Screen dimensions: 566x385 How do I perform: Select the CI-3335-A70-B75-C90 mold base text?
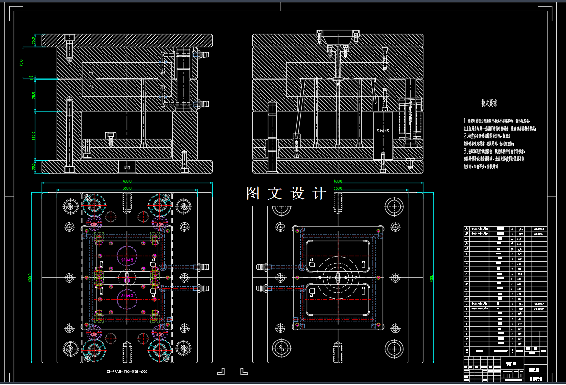tap(127, 371)
